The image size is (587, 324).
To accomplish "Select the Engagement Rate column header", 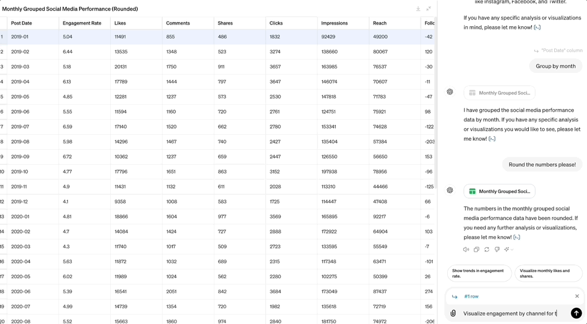I will (82, 23).
